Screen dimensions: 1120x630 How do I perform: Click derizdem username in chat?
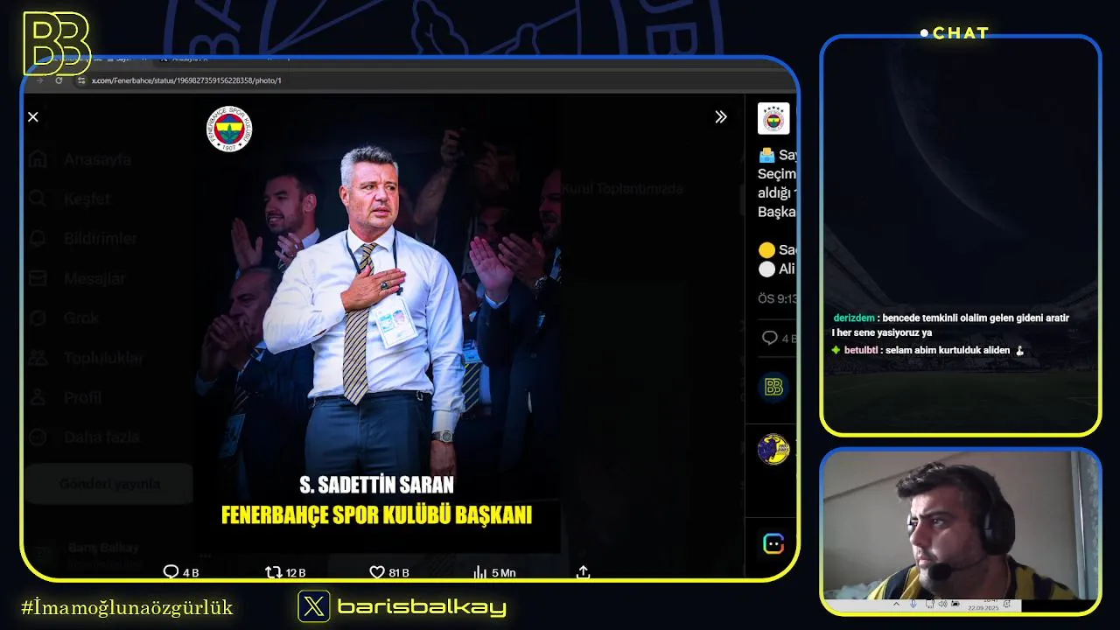click(854, 318)
